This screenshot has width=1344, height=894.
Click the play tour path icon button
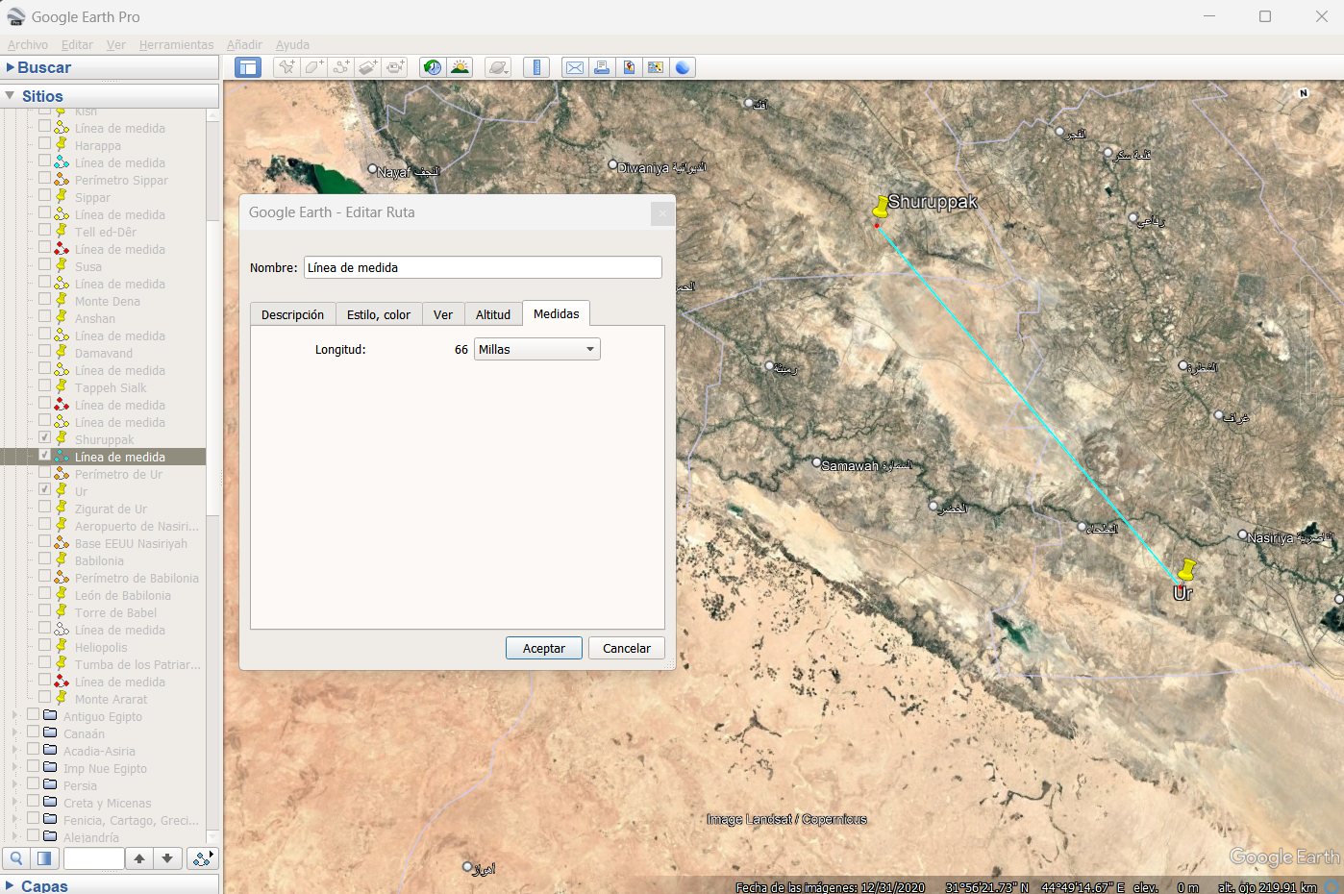[202, 858]
